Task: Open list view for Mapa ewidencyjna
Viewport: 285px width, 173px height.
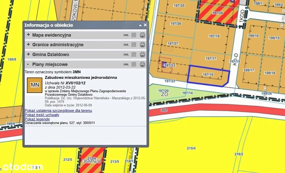Action: 134,35
